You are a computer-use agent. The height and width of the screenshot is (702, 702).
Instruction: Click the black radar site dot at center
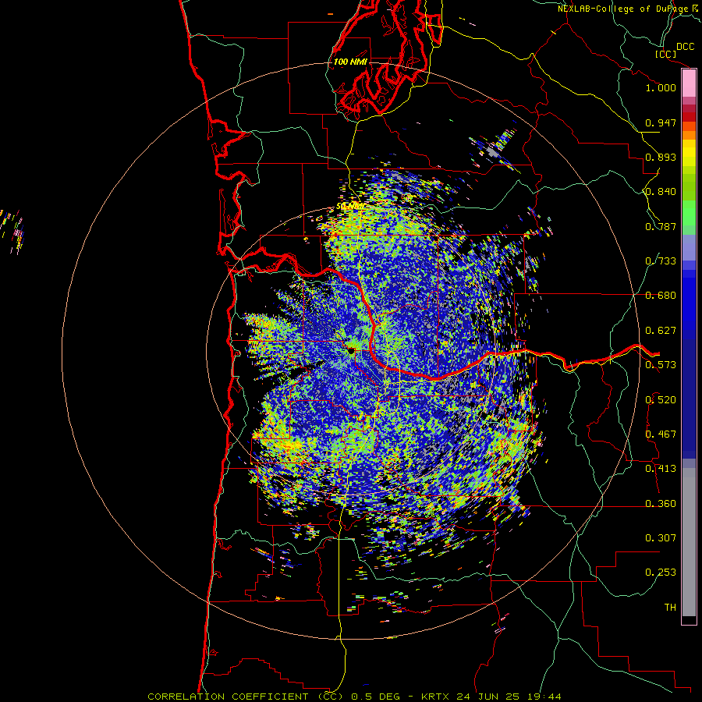(x=350, y=350)
